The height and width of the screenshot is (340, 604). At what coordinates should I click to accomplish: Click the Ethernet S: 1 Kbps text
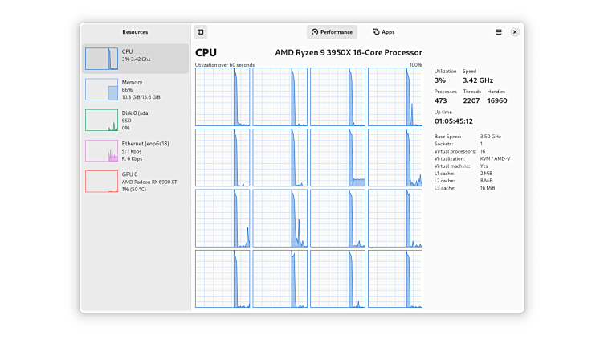[132, 151]
